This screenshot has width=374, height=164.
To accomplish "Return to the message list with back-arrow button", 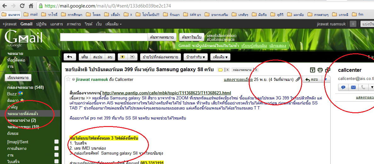I will 70,57.
